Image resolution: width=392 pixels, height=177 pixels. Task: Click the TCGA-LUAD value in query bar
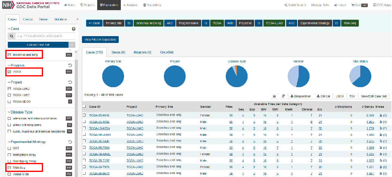click(x=274, y=23)
